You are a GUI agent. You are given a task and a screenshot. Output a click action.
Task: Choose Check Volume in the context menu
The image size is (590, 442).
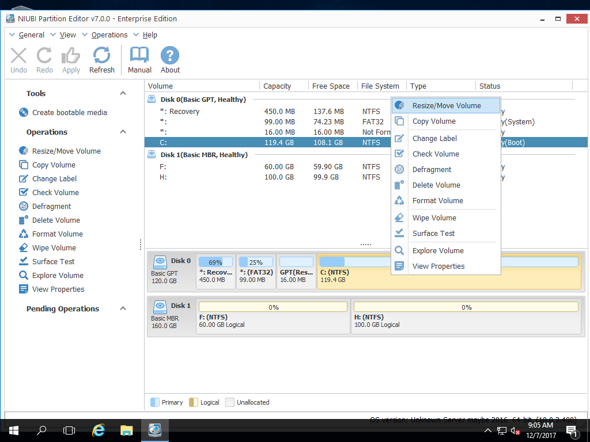click(446, 154)
